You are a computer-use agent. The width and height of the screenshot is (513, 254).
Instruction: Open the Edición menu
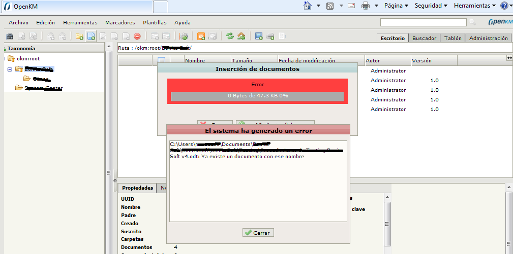coord(45,22)
